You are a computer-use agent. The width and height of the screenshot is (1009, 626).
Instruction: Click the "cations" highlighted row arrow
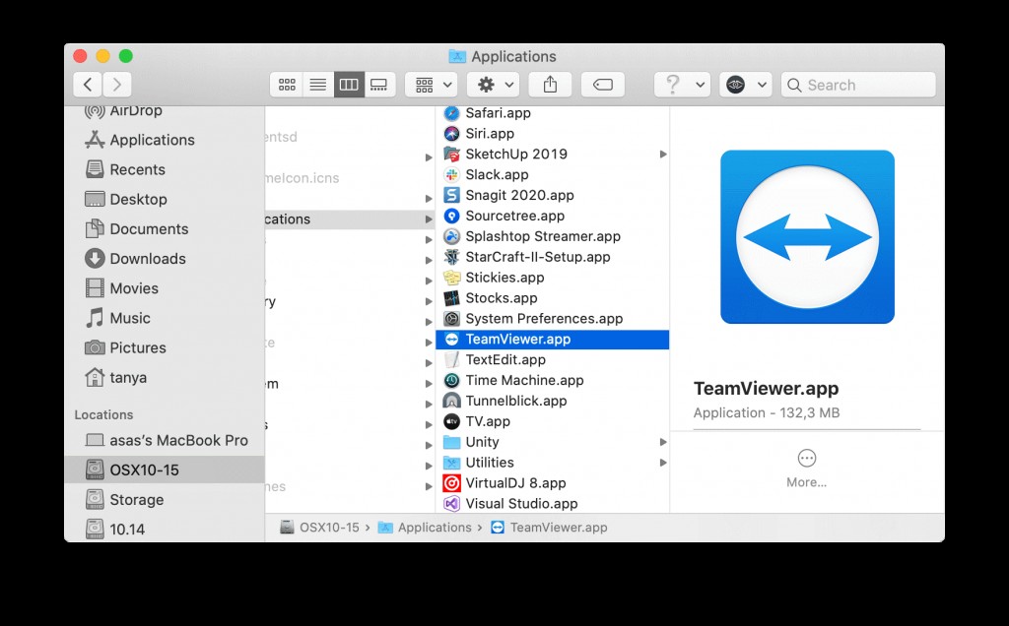coord(429,219)
